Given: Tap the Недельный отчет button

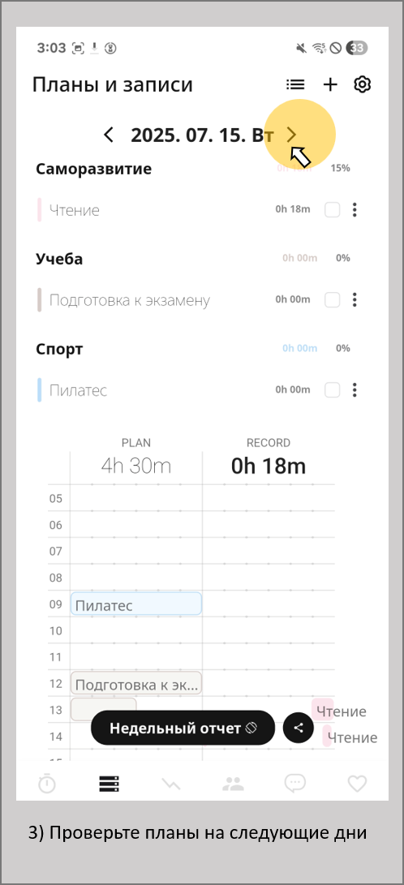Looking at the screenshot, I should click(x=183, y=728).
